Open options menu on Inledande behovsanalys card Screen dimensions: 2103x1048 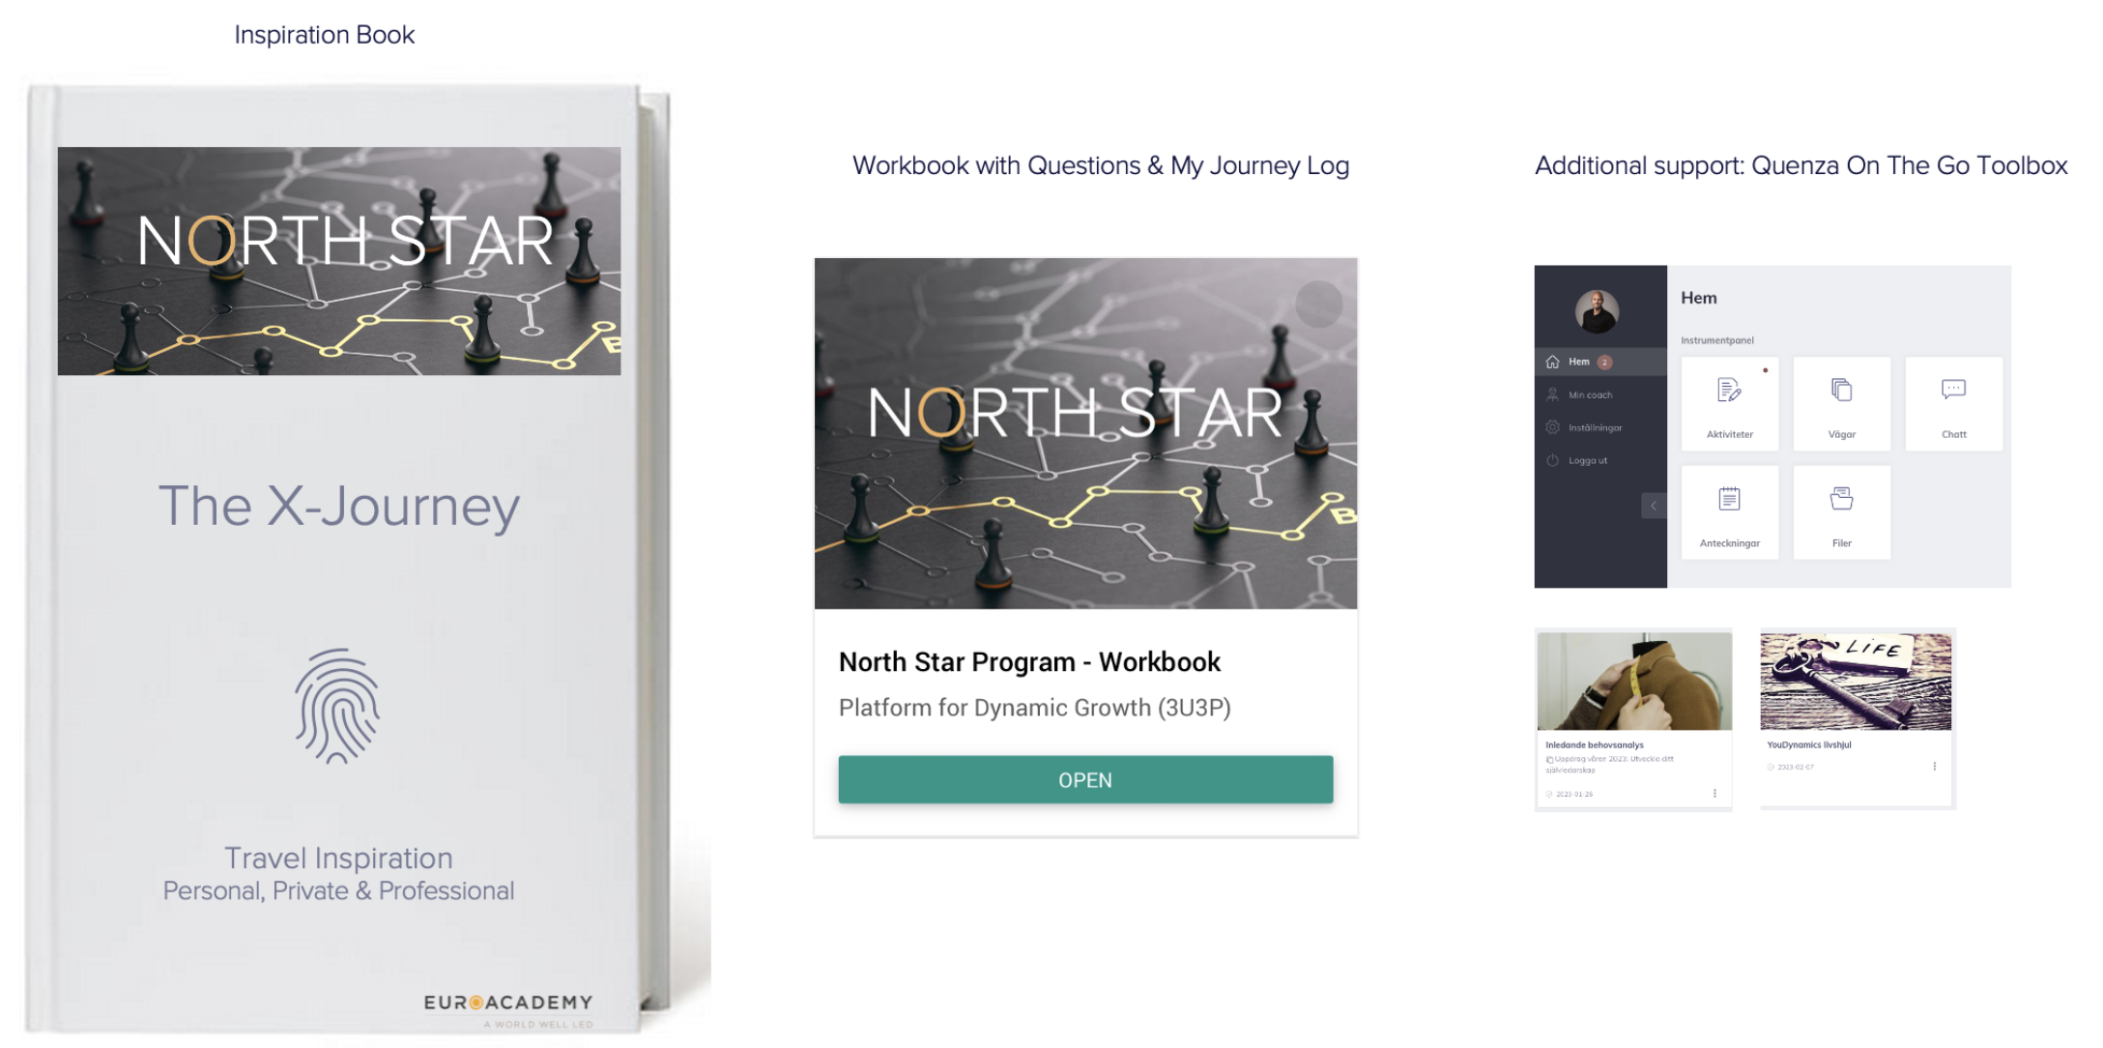pos(1714,793)
